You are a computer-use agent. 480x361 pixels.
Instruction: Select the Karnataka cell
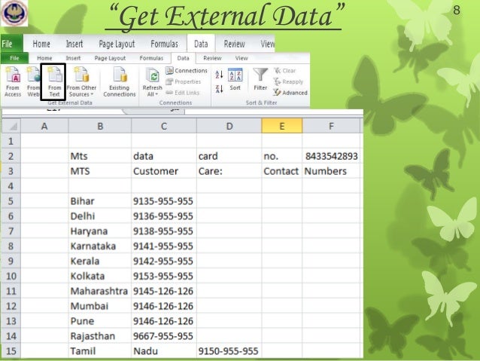click(x=100, y=246)
